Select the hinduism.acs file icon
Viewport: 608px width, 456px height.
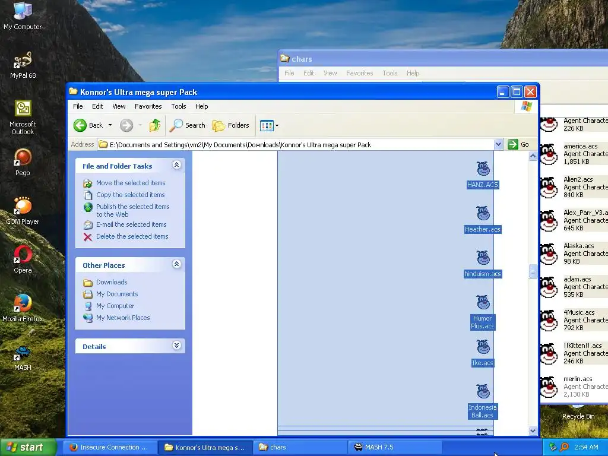483,258
